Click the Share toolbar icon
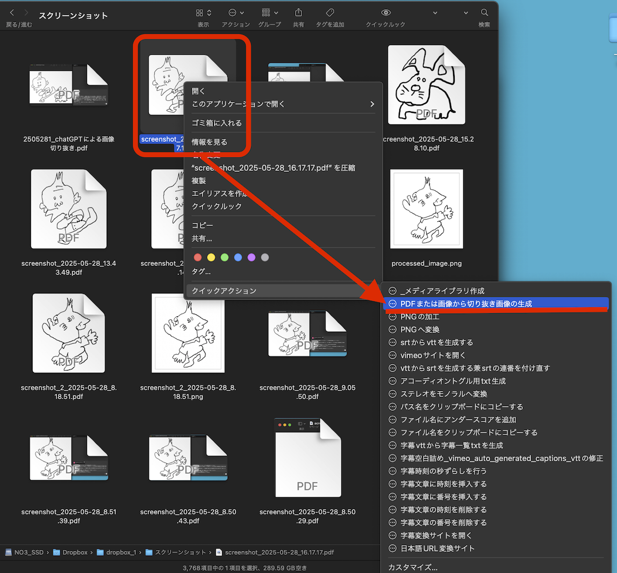Screen dimensions: 617x573 tap(299, 12)
